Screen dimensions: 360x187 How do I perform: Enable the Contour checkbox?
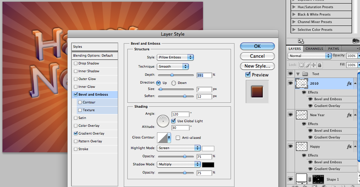(80, 102)
